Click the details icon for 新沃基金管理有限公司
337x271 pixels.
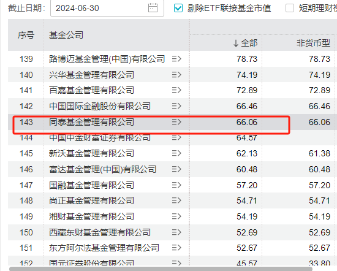(x=176, y=153)
